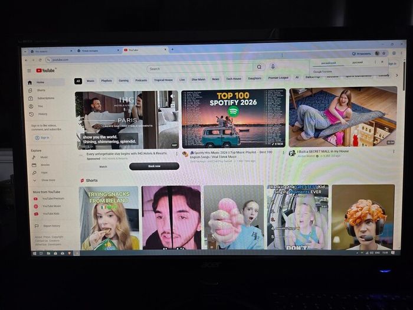
Task: Select the Tech House chip
Action: coord(234,79)
